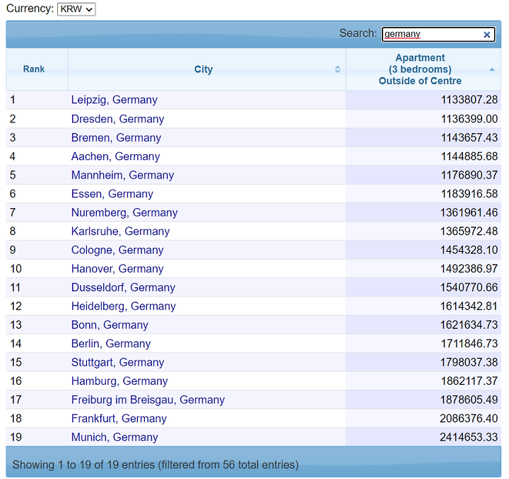Sort by Apartment (3 bedrooms) Outside of Centre header

[x=423, y=69]
